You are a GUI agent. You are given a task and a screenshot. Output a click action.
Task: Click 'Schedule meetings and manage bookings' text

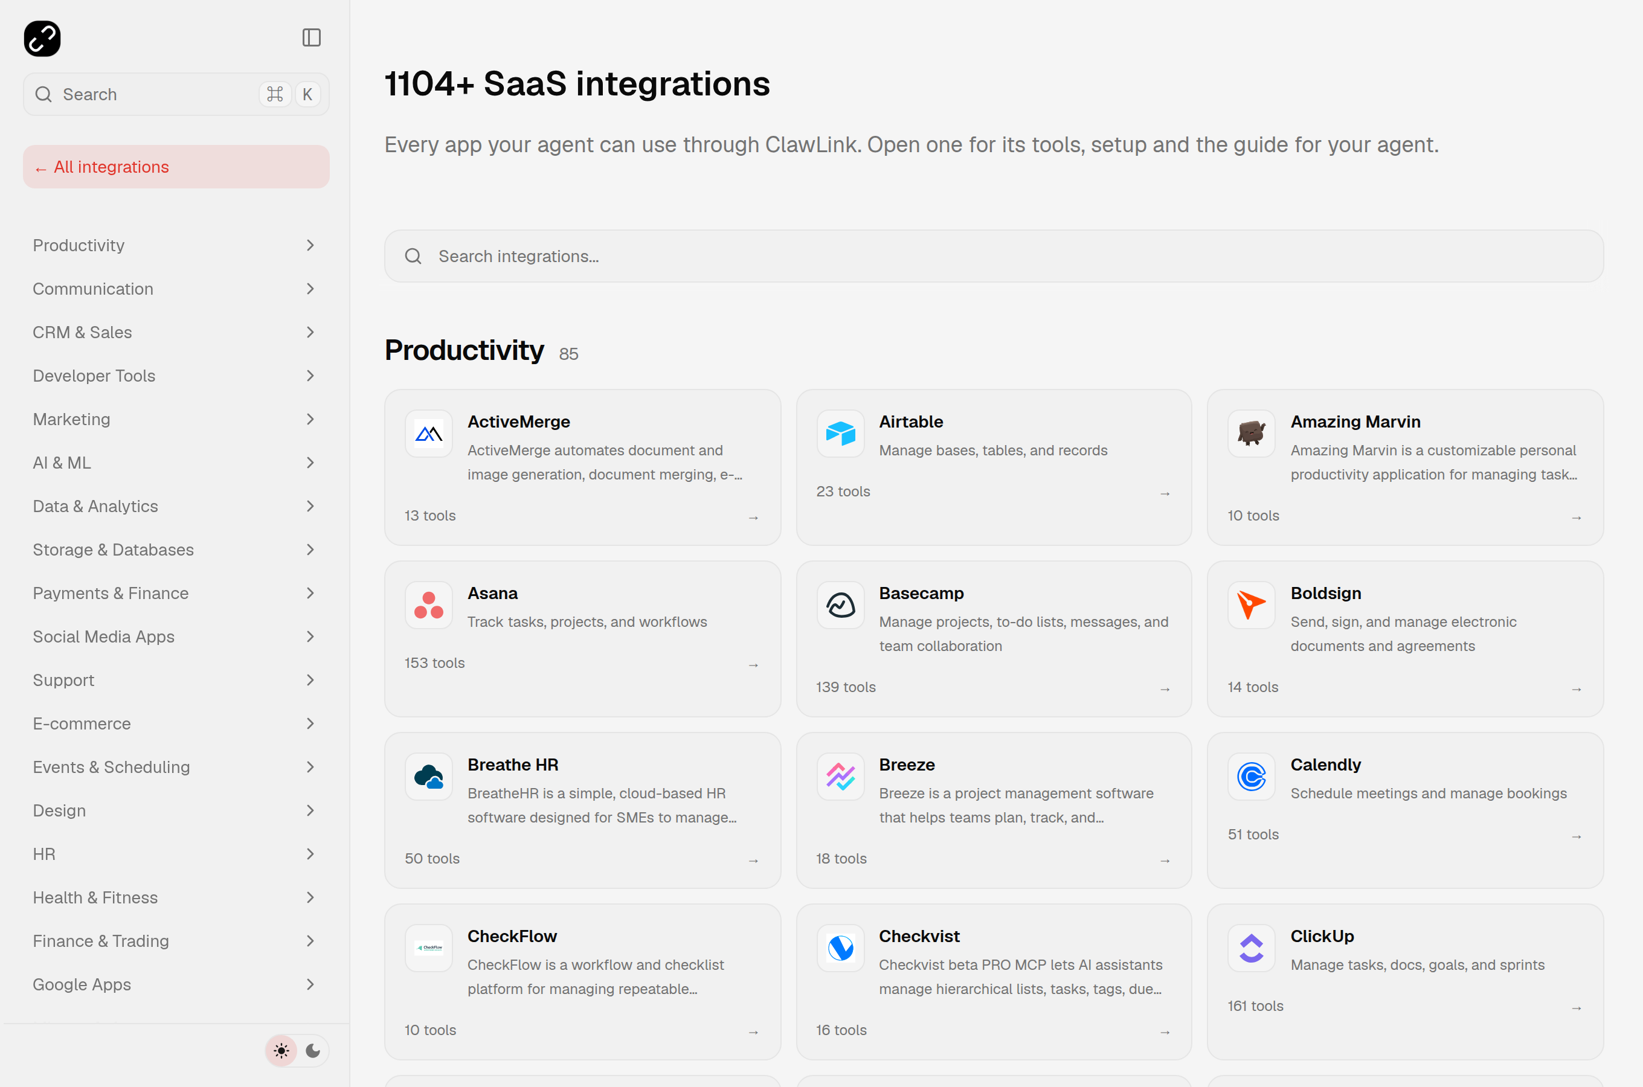[x=1428, y=793]
